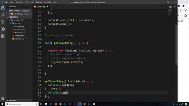
Task: Open the Debug view in activity bar
Action: pos(3,29)
